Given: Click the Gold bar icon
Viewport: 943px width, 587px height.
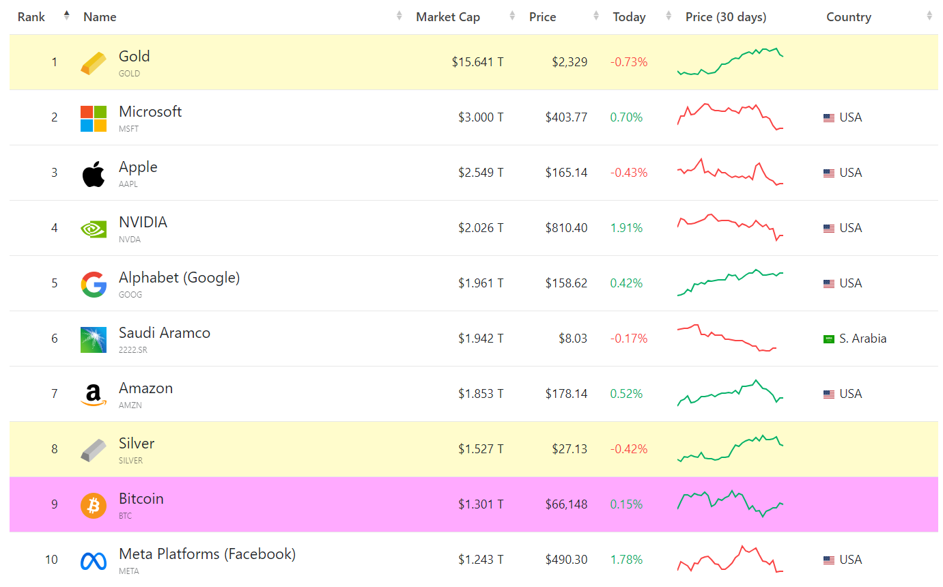Looking at the screenshot, I should 94,63.
